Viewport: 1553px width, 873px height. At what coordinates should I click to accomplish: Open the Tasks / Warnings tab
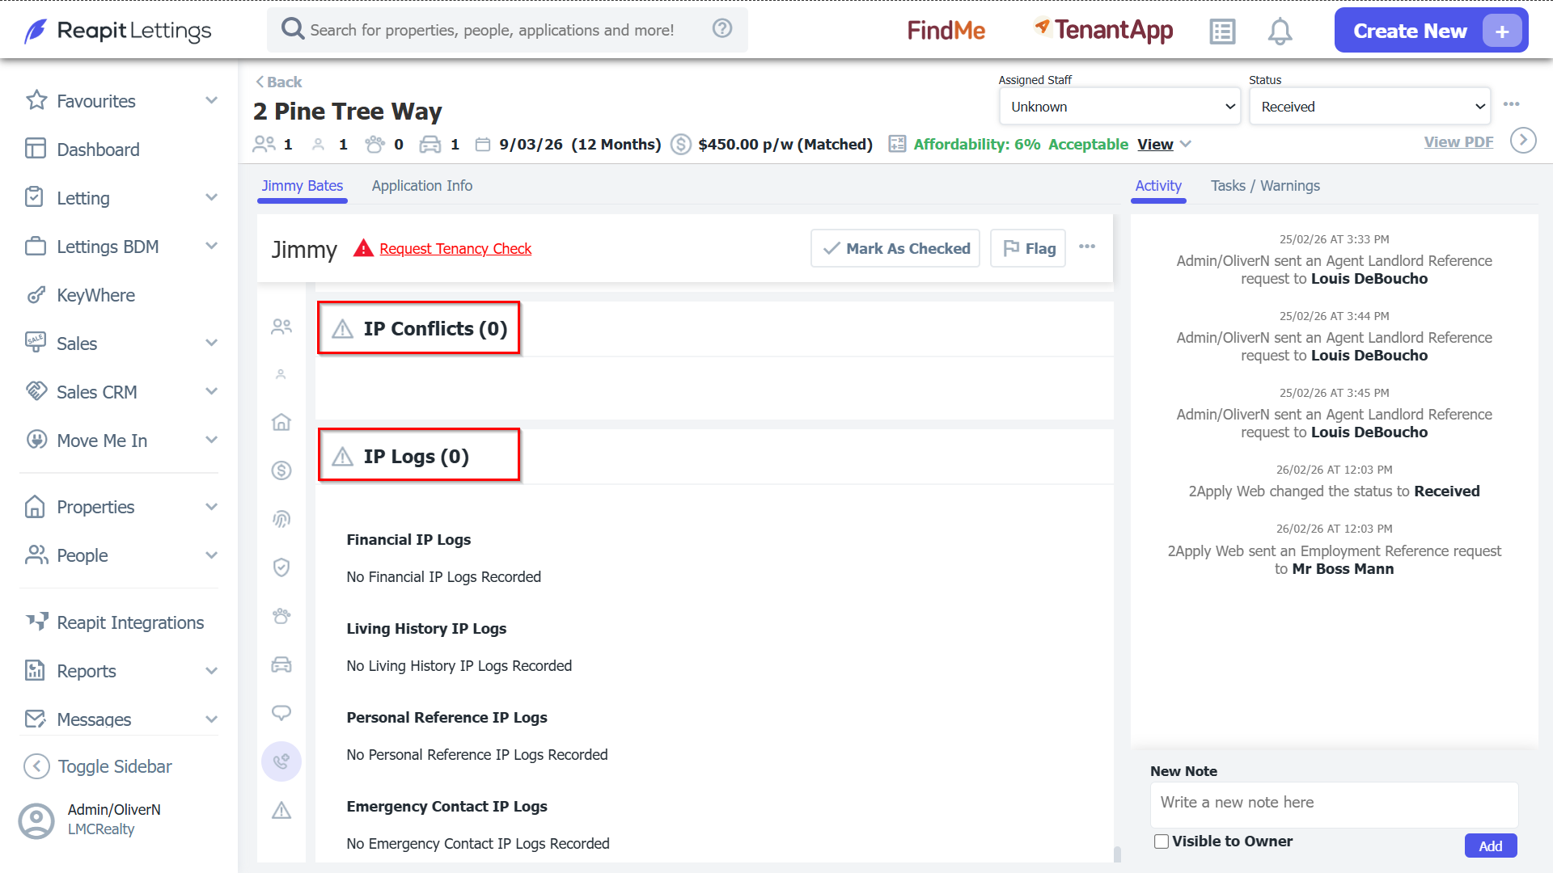[x=1265, y=186]
